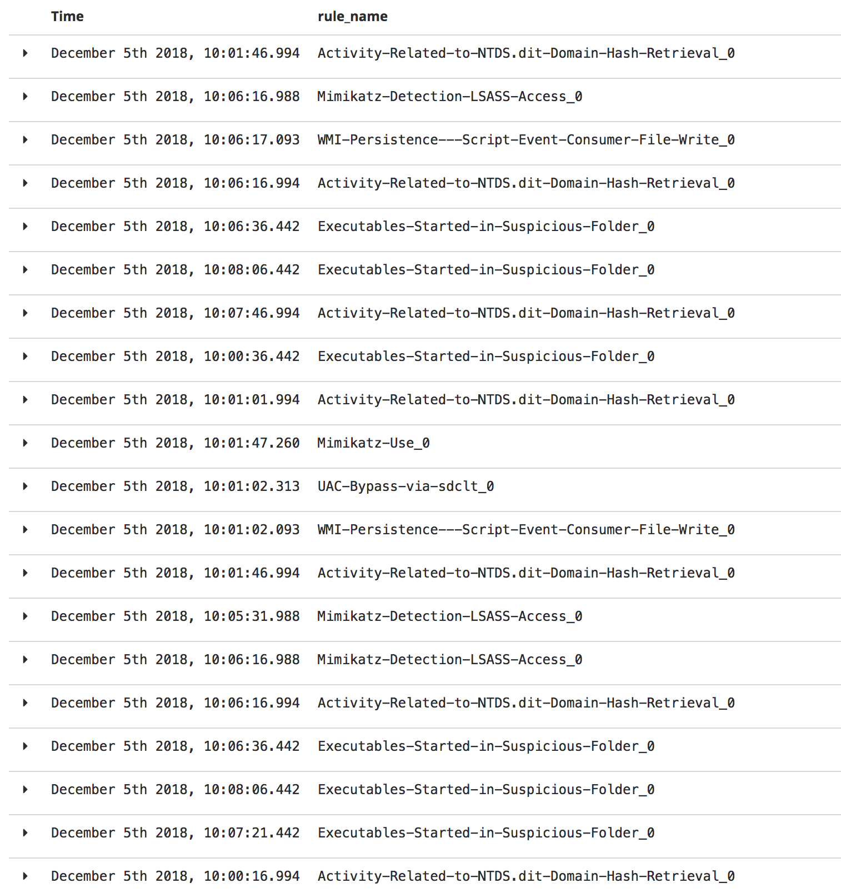The image size is (841, 893).
Task: Expand the last row at 10:00:16.994
Action: (25, 876)
